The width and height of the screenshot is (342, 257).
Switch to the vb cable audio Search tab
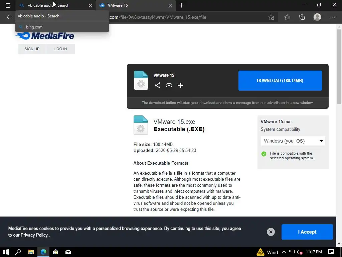tap(55, 5)
